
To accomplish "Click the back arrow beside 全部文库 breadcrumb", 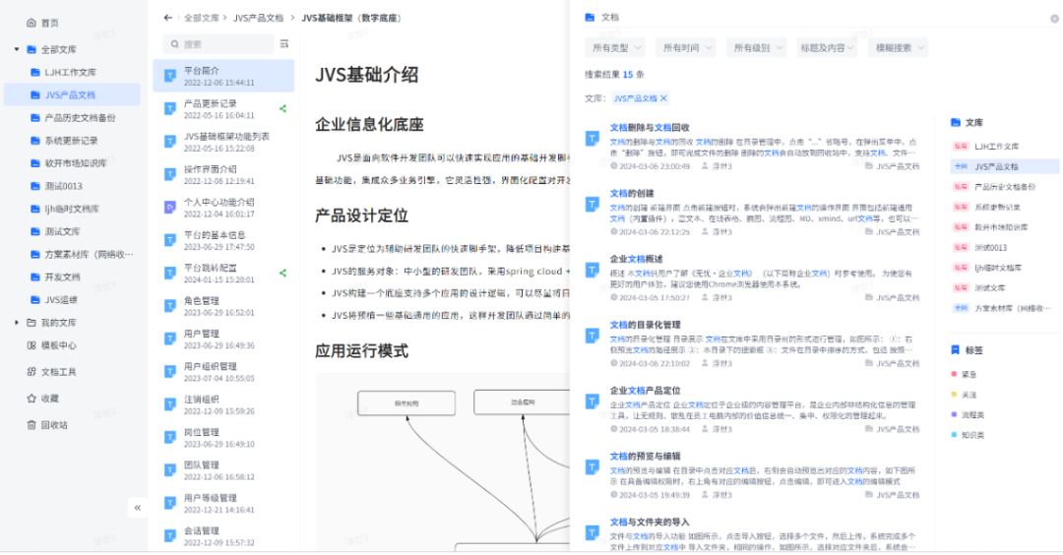I will (167, 18).
